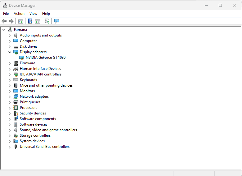Expand the Network adapters category
Image resolution: width=242 pixels, height=176 pixels.
[x=10, y=97]
